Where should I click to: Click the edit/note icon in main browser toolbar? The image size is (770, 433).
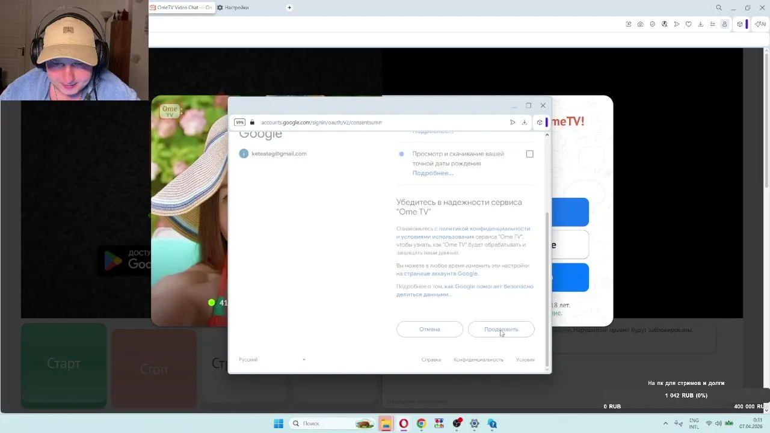(629, 24)
